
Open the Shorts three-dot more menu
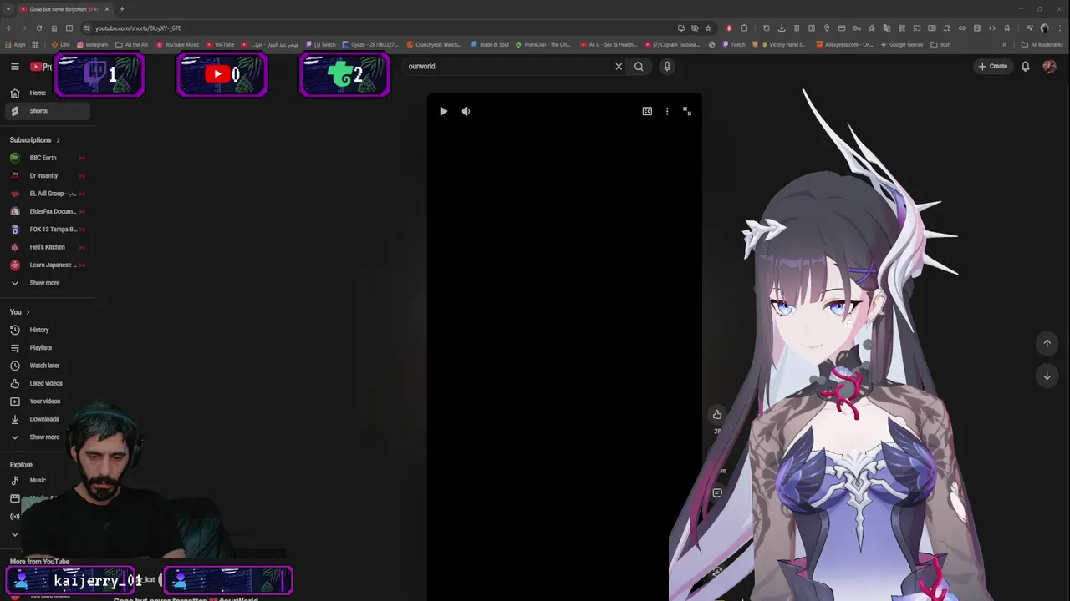tap(667, 111)
